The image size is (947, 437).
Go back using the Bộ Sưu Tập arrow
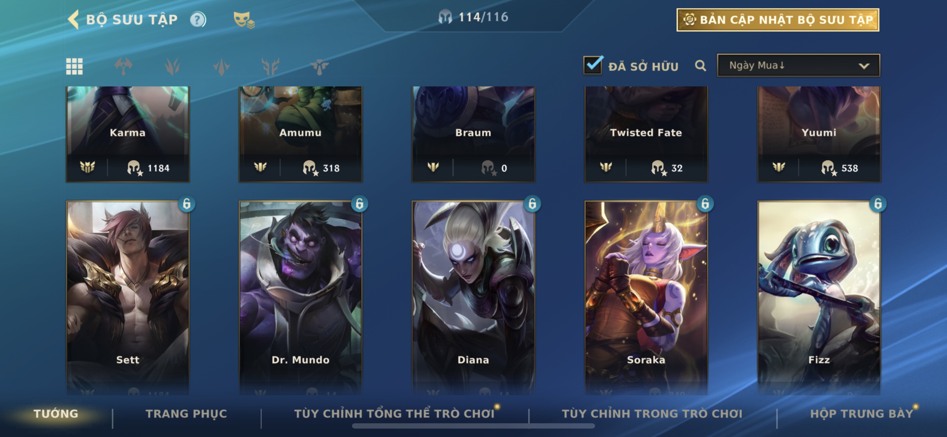point(74,19)
